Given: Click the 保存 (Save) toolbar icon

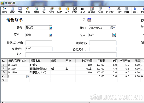Looking at the screenshot, I should pyautogui.click(x=20, y=10).
